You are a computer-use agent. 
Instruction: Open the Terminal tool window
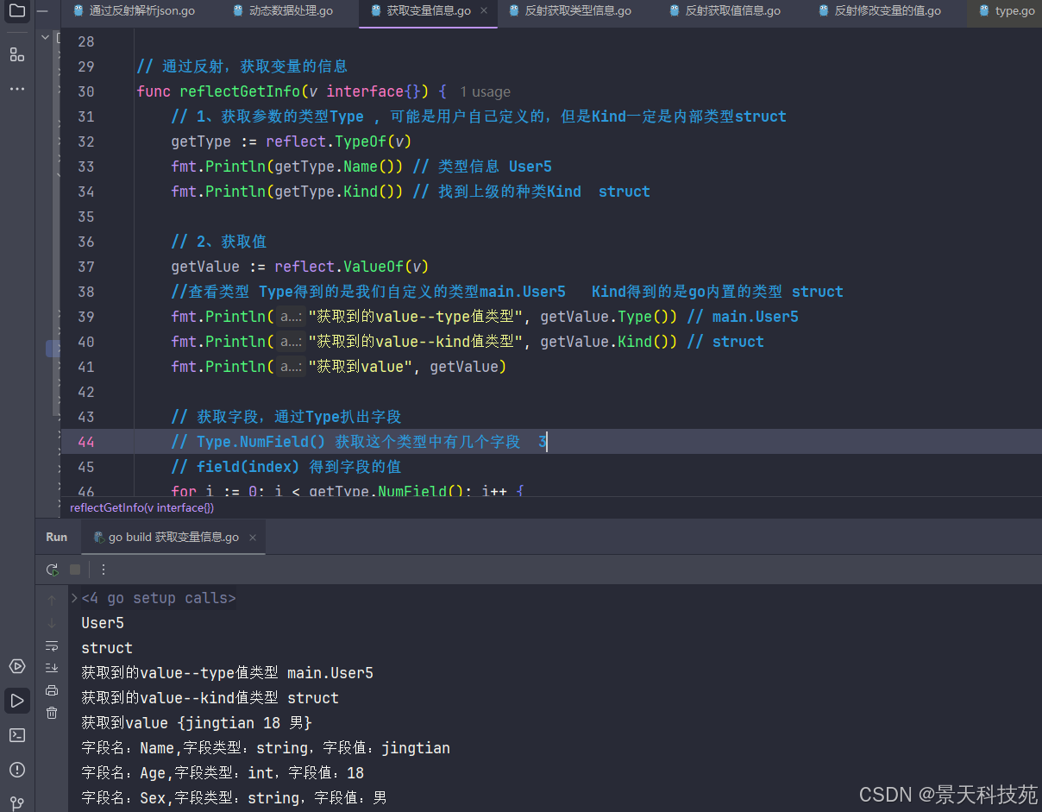point(16,735)
